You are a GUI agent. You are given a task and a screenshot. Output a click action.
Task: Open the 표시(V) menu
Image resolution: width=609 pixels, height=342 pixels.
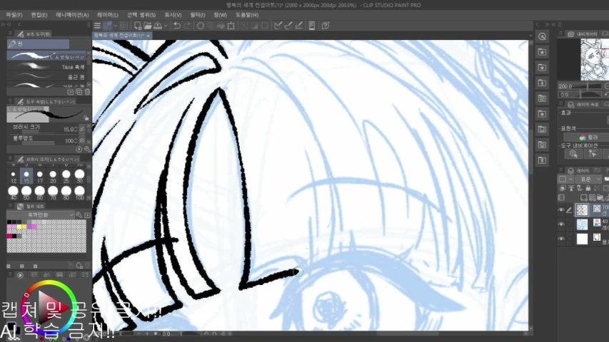point(173,15)
